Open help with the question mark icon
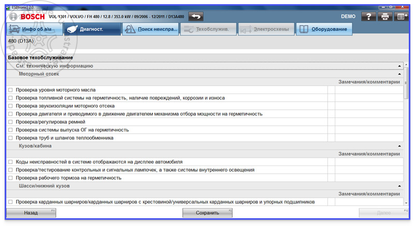 [x=368, y=17]
